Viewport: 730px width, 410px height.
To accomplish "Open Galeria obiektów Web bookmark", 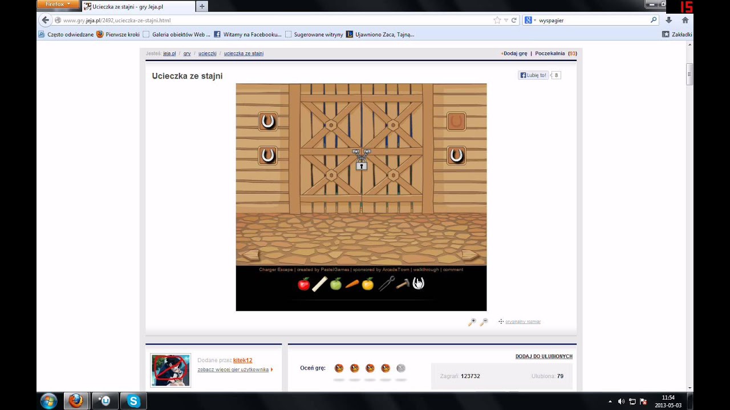I will (177, 34).
